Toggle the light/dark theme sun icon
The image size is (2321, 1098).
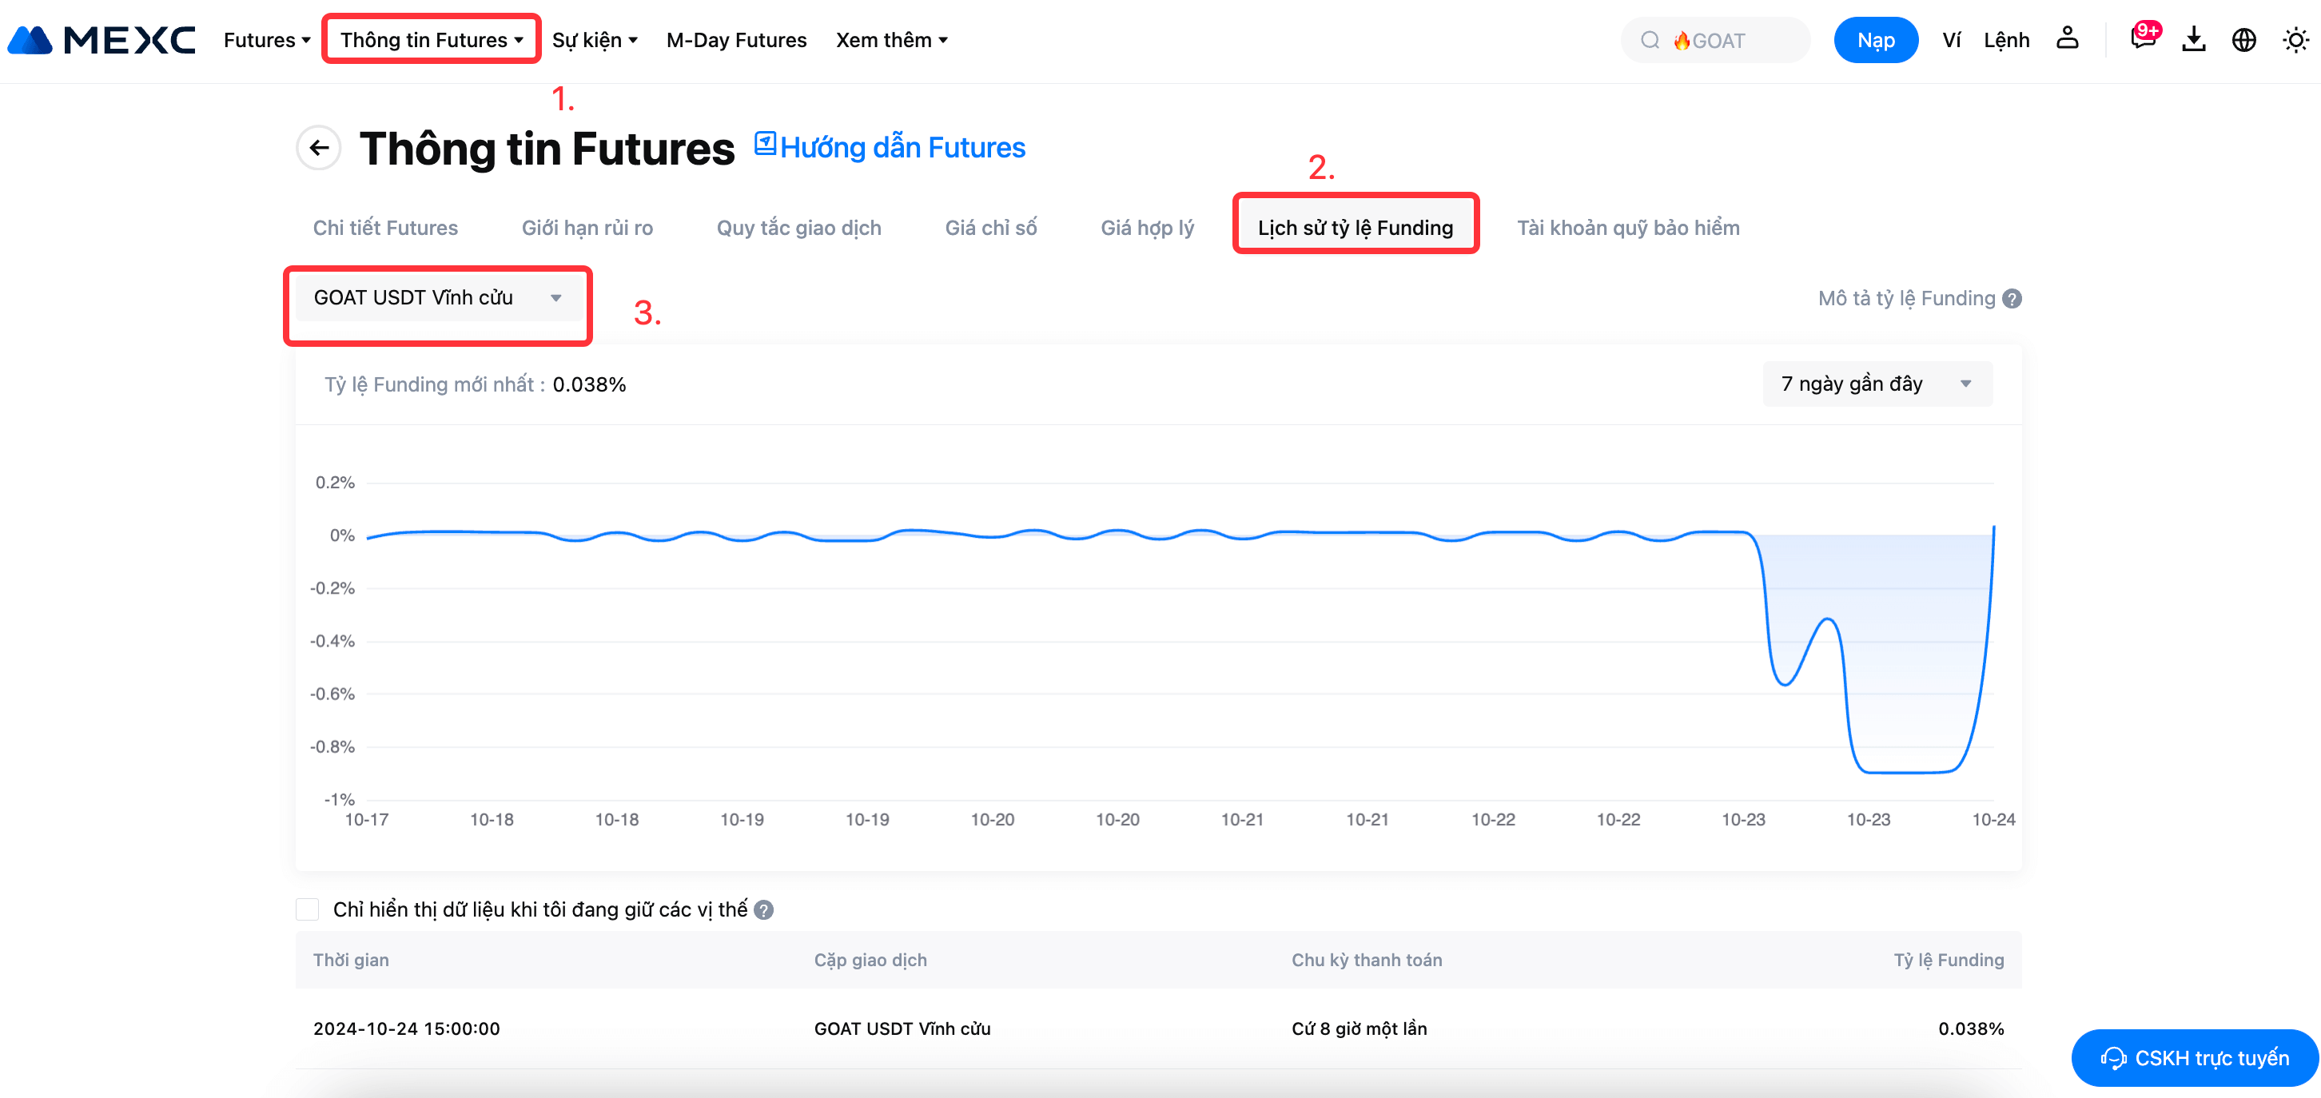(2295, 40)
